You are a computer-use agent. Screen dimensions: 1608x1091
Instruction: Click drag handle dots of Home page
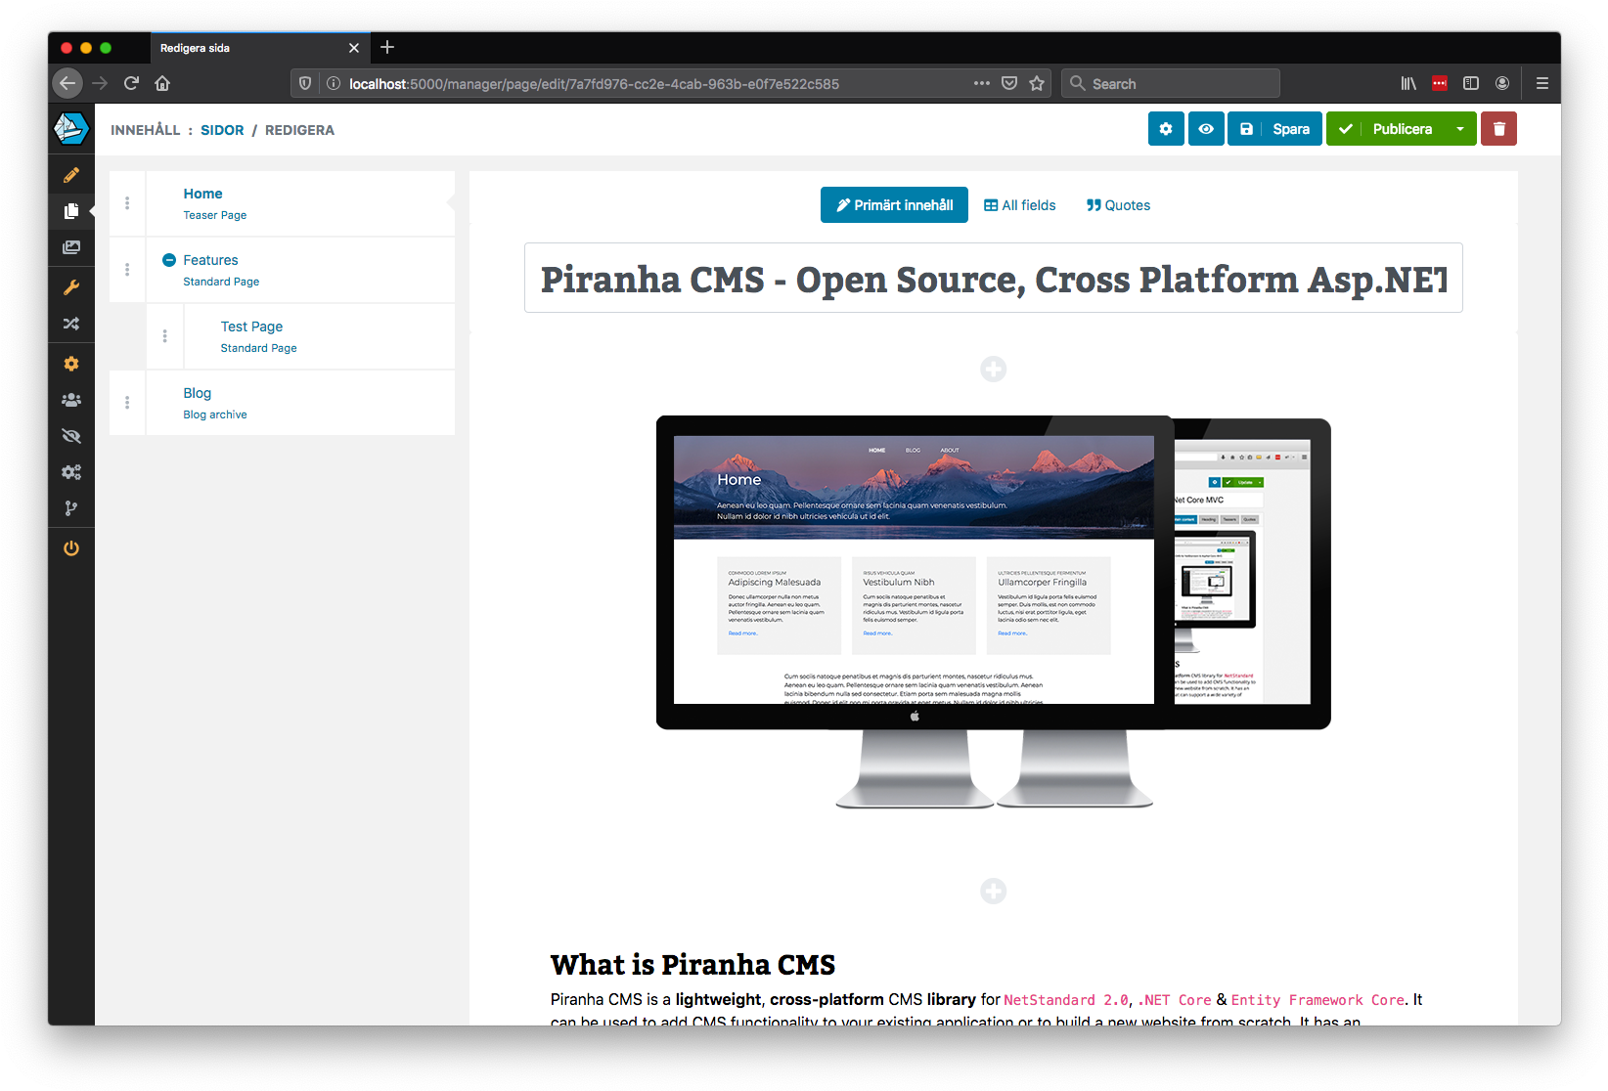[127, 203]
